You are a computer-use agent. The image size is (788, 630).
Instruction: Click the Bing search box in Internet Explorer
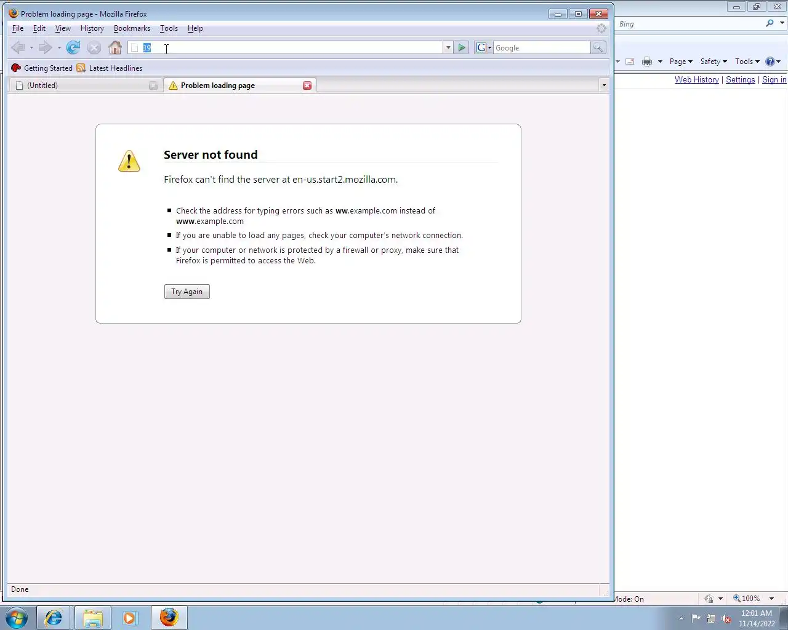(689, 23)
